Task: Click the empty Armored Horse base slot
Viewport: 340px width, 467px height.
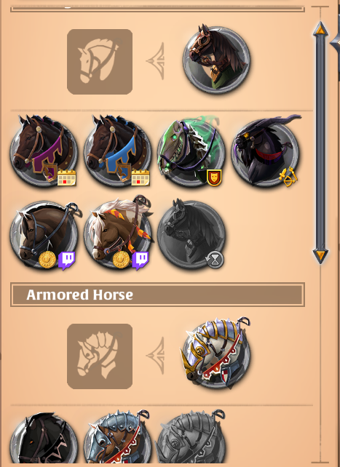Action: coord(100,356)
